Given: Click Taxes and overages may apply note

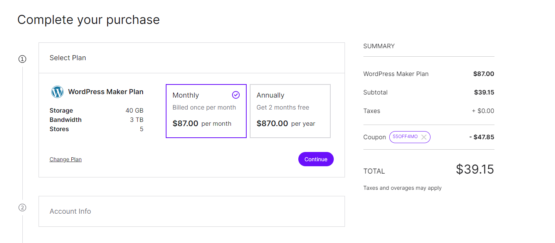Looking at the screenshot, I should (x=402, y=188).
